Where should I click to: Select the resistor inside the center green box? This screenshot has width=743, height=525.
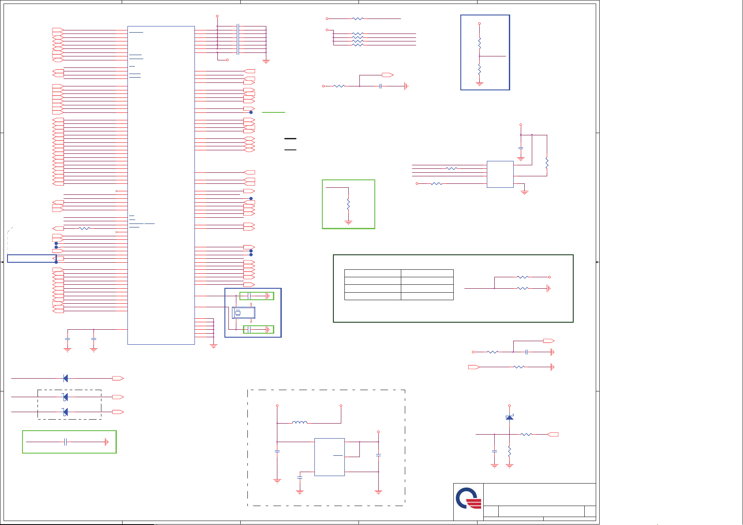click(x=348, y=204)
